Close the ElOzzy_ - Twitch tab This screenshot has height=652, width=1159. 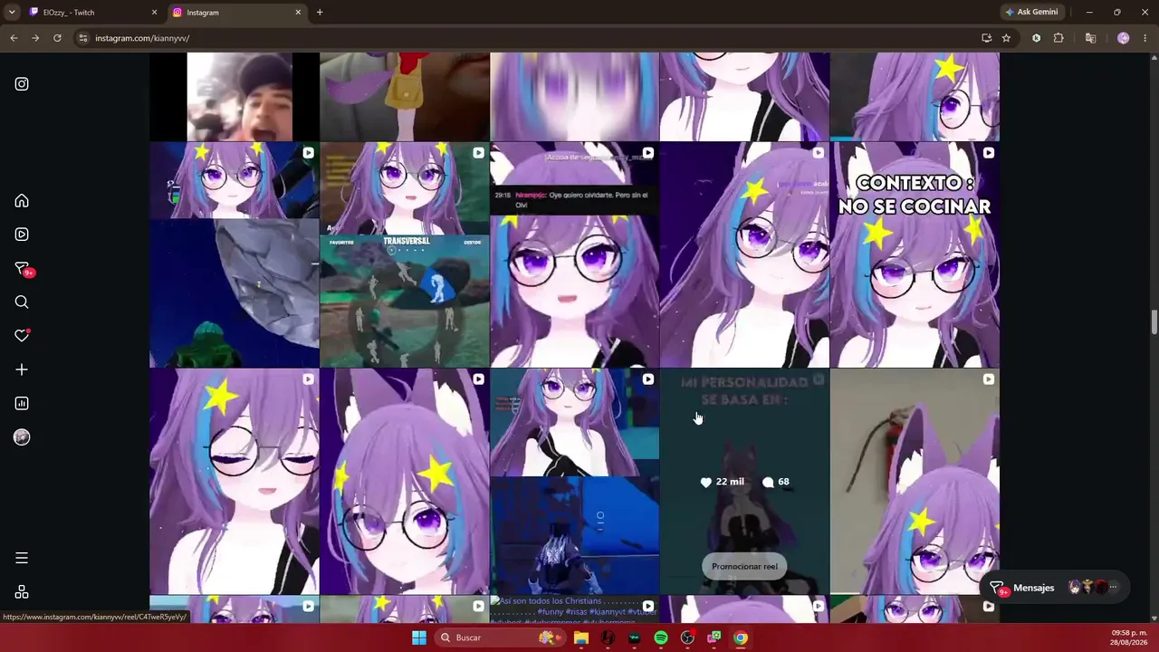pyautogui.click(x=154, y=13)
